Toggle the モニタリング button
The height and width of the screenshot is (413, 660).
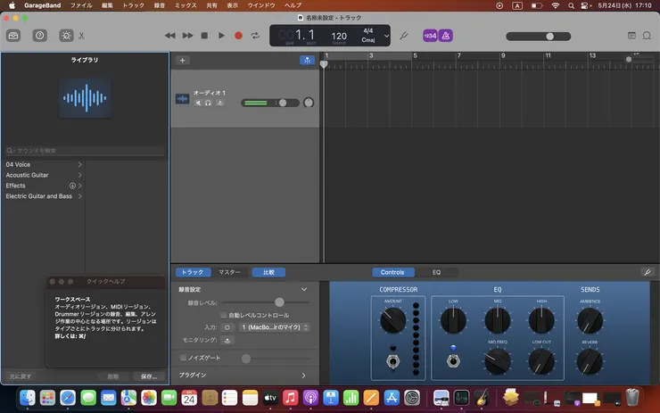tap(227, 340)
